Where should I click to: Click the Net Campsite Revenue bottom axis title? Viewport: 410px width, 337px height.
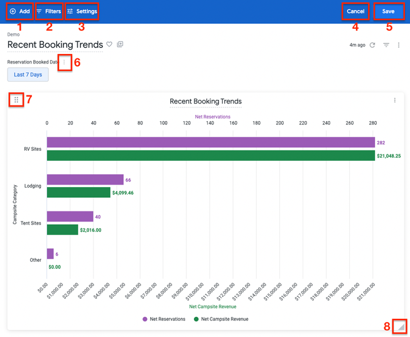(213, 307)
